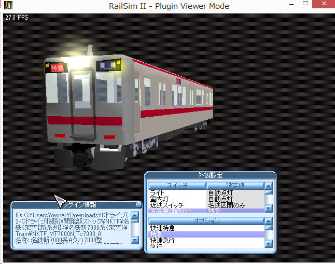Minimize the RailSim II window
Screen dimensions: 335x264
[x=291, y=4]
